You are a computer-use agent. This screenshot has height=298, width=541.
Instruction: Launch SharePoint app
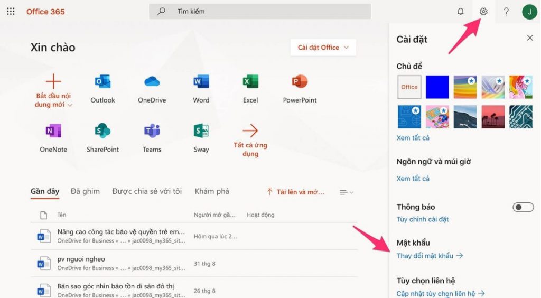[102, 138]
